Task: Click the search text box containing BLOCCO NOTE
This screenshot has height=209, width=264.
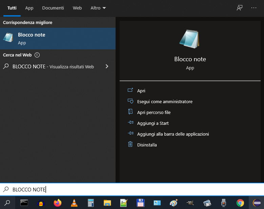Action: pyautogui.click(x=132, y=189)
